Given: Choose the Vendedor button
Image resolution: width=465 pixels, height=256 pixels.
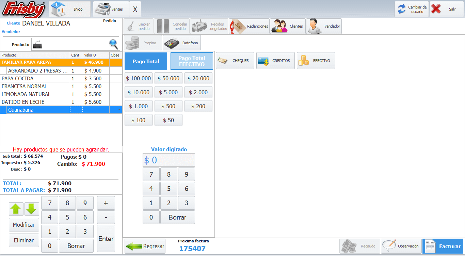Looking at the screenshot, I should [x=324, y=26].
